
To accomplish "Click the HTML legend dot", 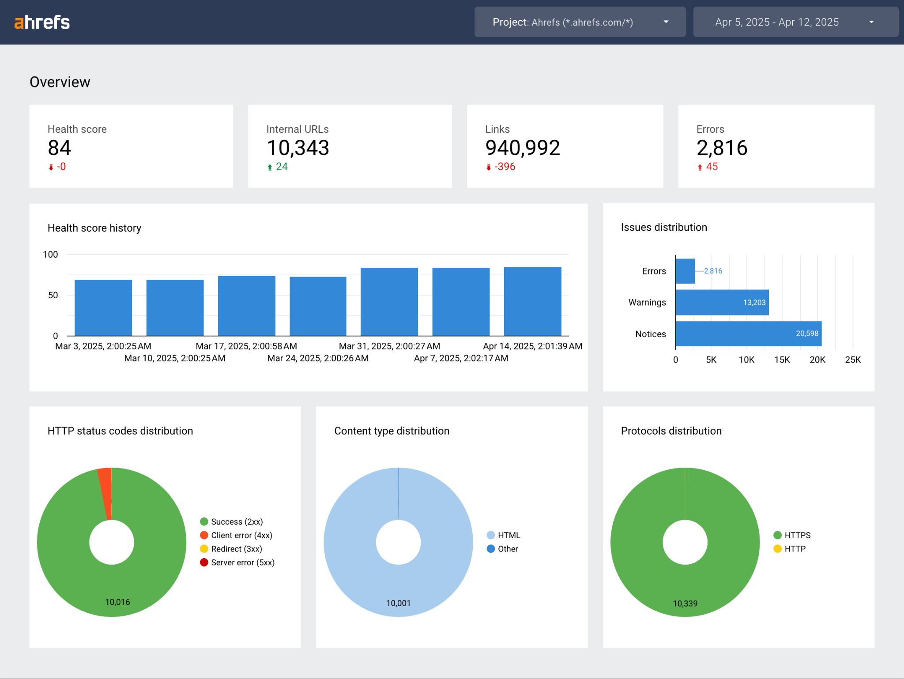I will click(x=491, y=535).
